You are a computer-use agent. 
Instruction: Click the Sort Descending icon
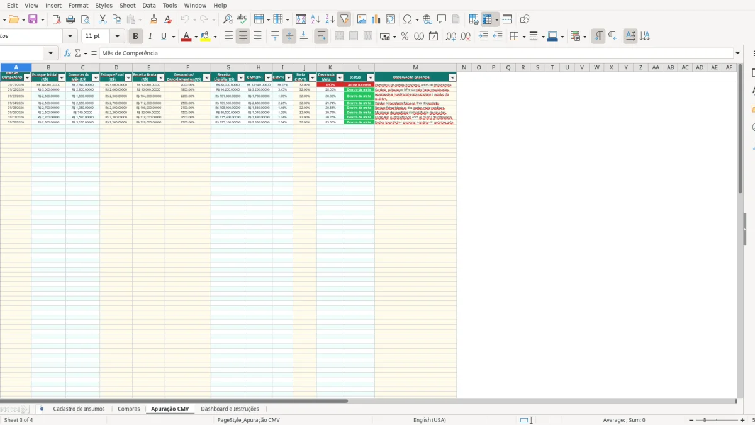(x=330, y=20)
